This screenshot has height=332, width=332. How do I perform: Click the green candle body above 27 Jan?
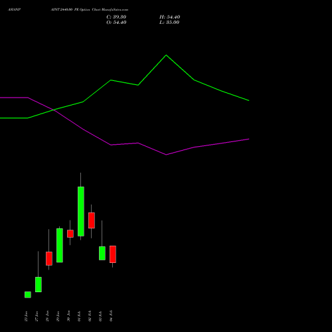coord(39,285)
